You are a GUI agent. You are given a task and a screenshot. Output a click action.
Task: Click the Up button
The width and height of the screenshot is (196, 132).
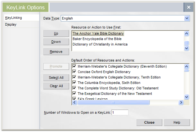click(56, 33)
